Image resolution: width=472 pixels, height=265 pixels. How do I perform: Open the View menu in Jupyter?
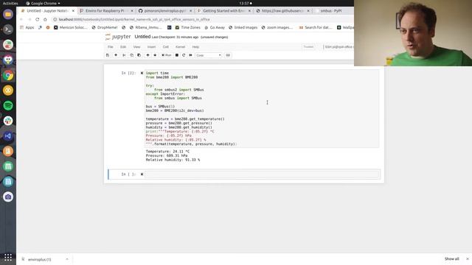136,47
